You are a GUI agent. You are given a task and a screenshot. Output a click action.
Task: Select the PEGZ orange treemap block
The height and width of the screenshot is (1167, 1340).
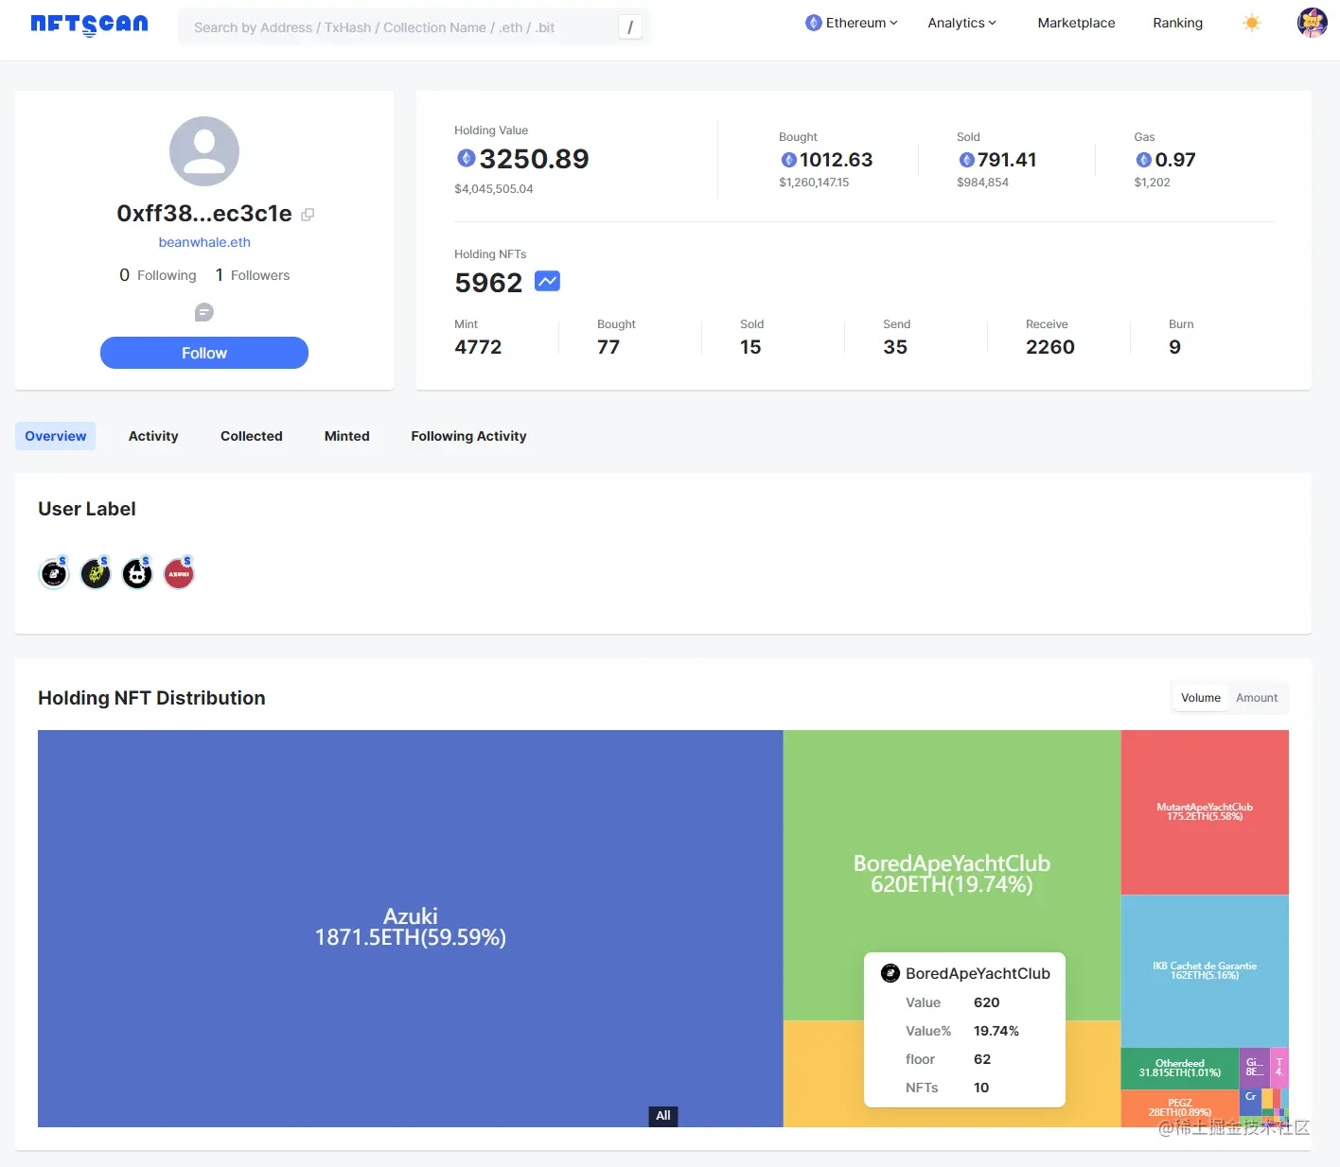point(1180,1107)
